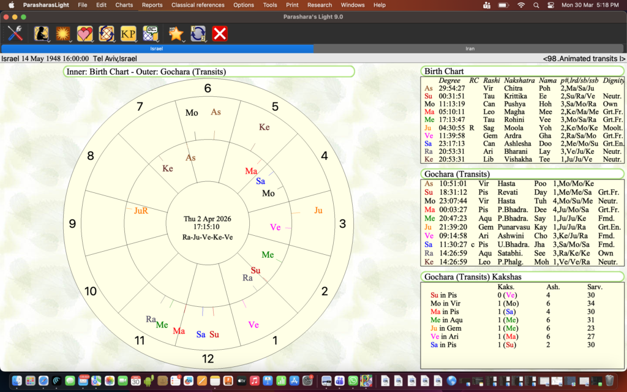Open the Research menu
Image resolution: width=627 pixels, height=392 pixels.
click(x=320, y=5)
